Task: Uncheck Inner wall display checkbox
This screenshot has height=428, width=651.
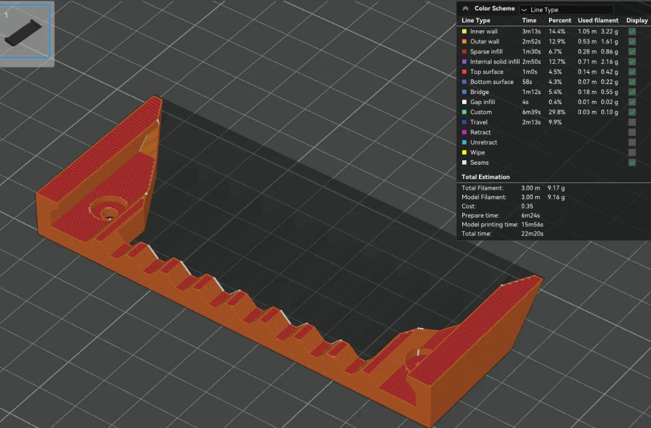Action: pyautogui.click(x=632, y=32)
